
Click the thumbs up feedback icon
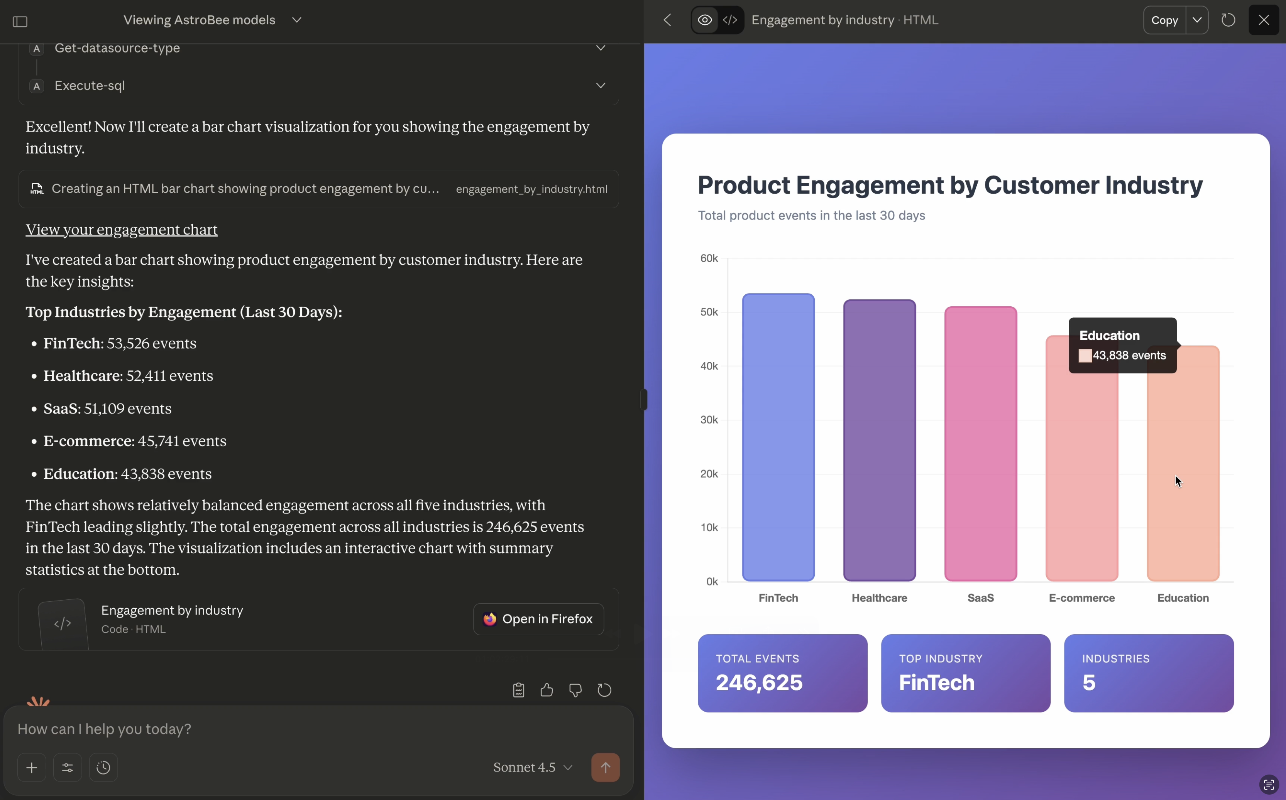[x=547, y=690]
